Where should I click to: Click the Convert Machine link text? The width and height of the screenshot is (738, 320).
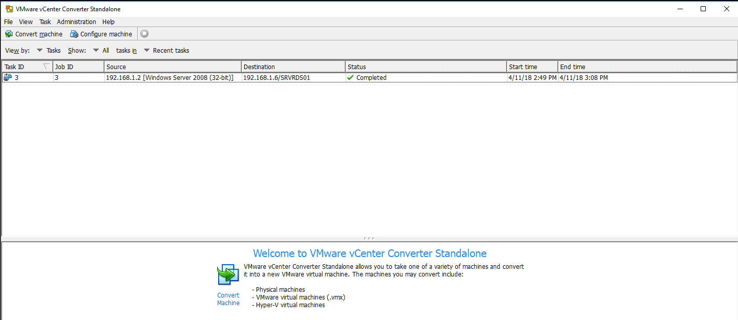coord(228,299)
